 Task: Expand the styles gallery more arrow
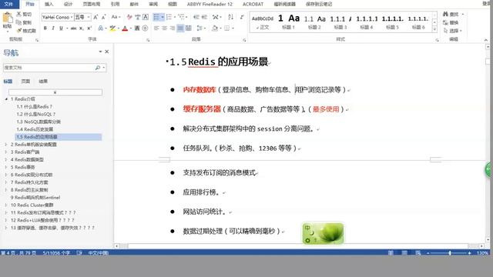pos(434,29)
